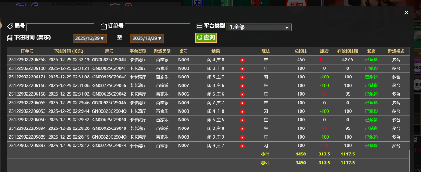Focus the 局号 input field
Viewport: 421px width, 172px height.
tap(60, 27)
